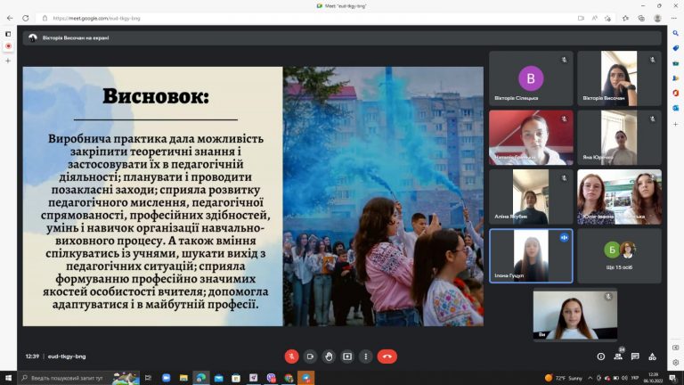Click the present screen button
684x385 pixels.
(347, 356)
